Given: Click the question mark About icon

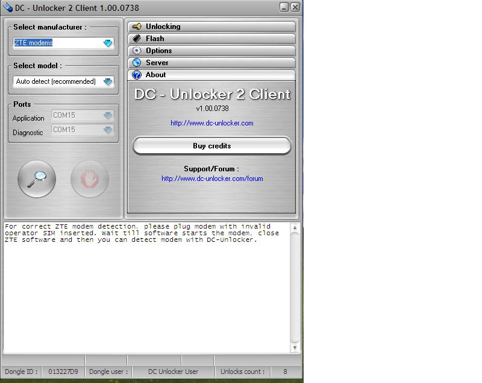Looking at the screenshot, I should 137,75.
